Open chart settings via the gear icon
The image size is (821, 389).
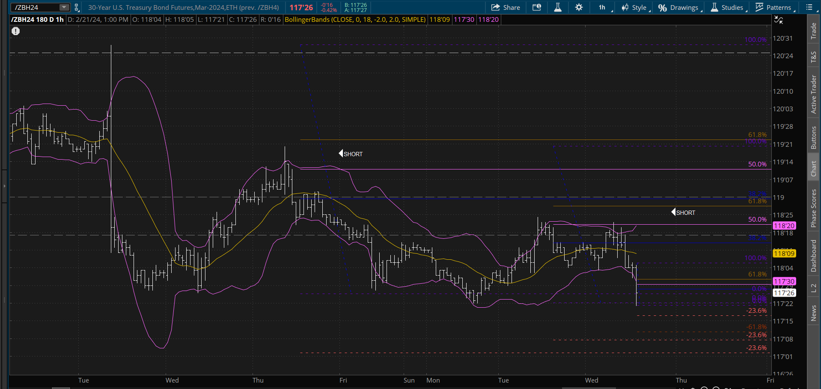pyautogui.click(x=579, y=7)
